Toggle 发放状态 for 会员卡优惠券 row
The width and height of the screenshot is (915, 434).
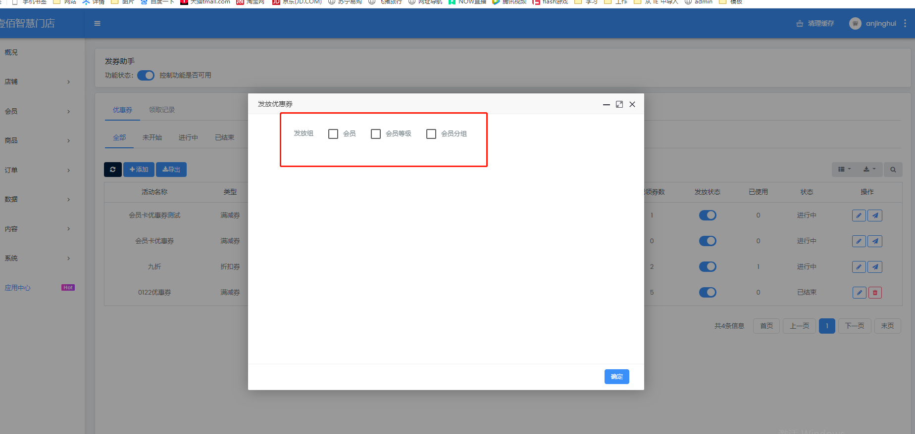(x=708, y=241)
